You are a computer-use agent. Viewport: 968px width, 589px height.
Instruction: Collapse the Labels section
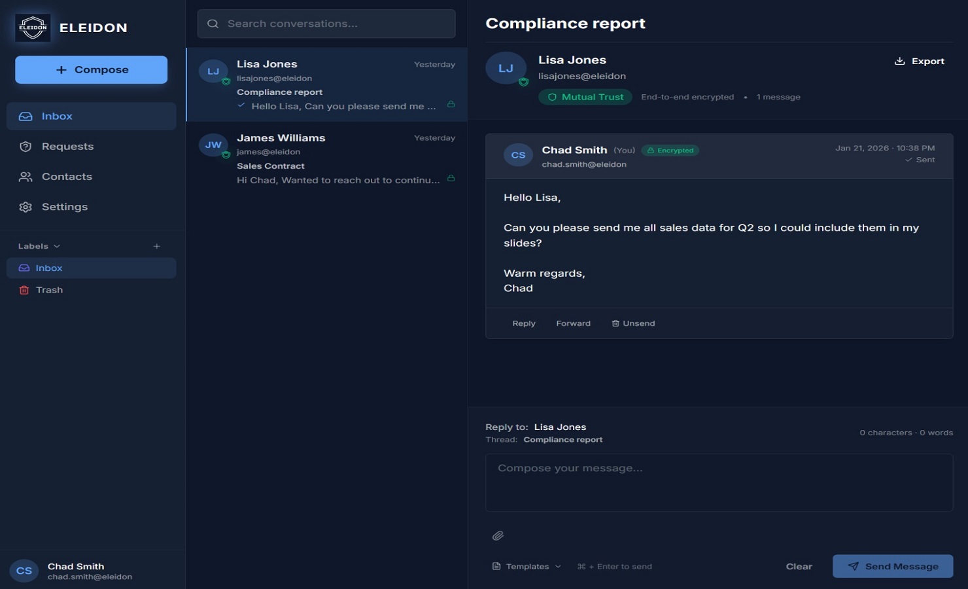click(x=58, y=246)
